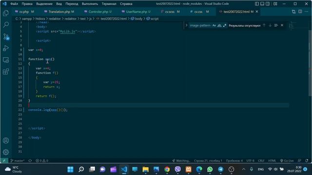Open the Справка menu
Image resolution: width=312 pixels, height=175 pixels.
[126, 4]
